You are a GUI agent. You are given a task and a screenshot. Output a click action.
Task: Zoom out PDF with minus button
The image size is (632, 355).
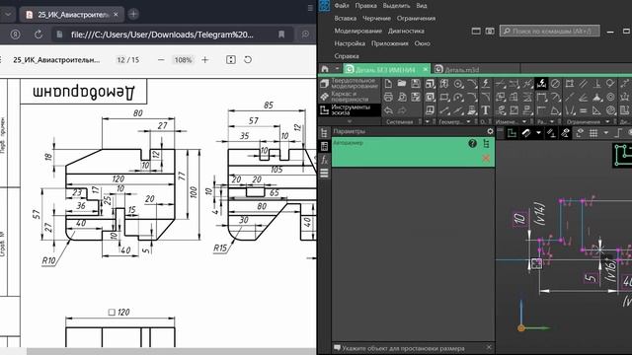click(161, 60)
